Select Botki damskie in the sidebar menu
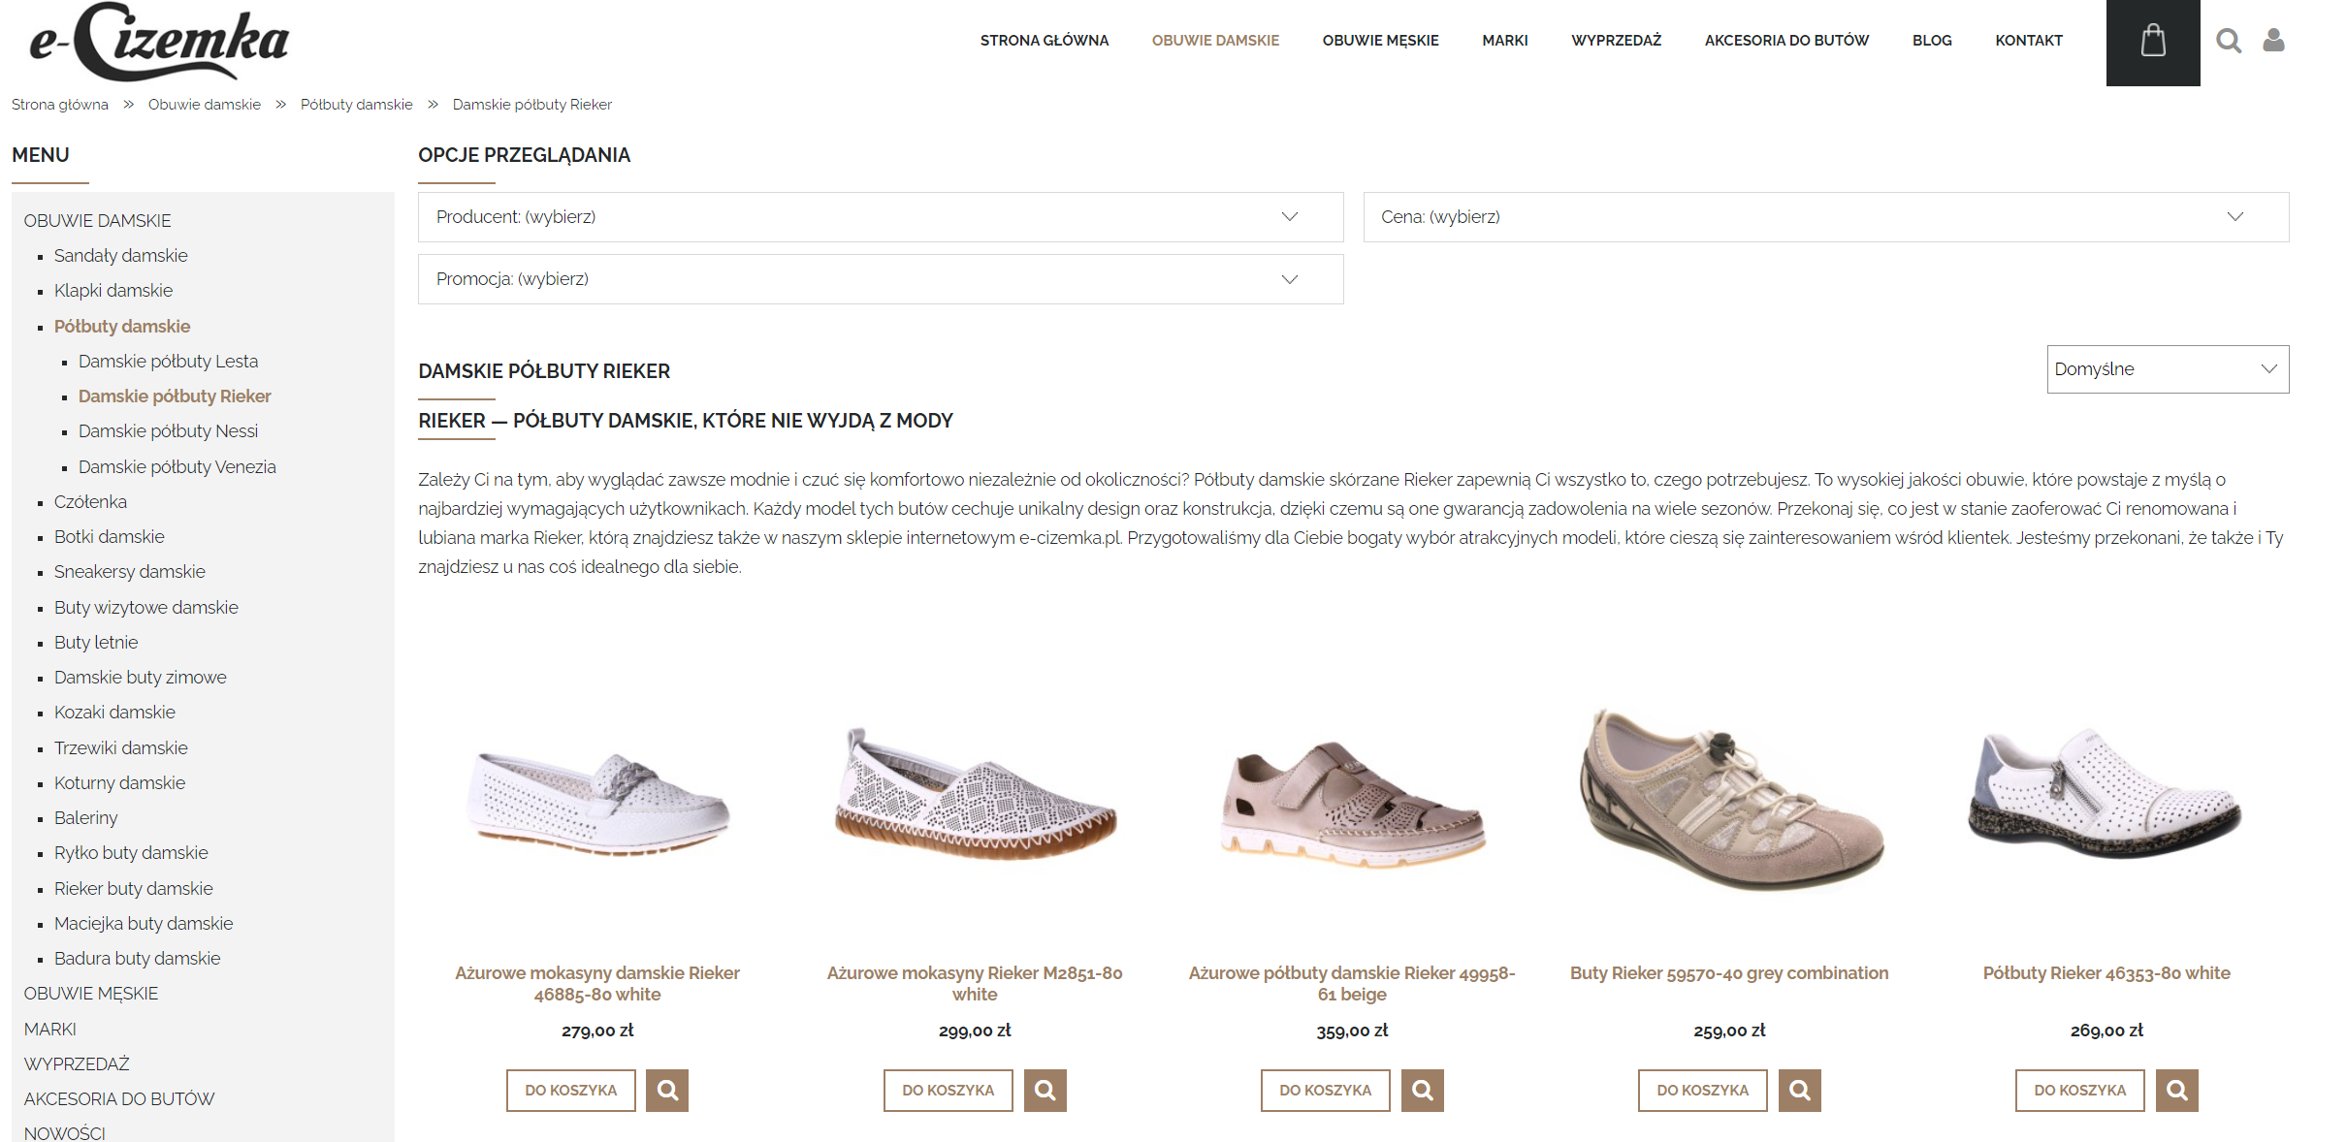The width and height of the screenshot is (2347, 1142). tap(109, 537)
